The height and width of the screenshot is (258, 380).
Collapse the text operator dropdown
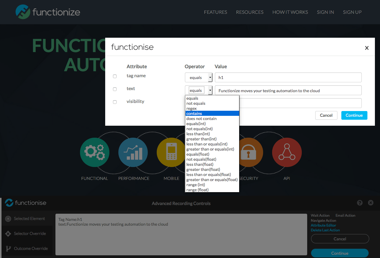point(199,90)
